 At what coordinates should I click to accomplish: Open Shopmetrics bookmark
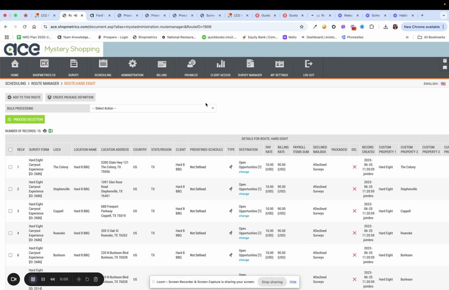pos(145,37)
